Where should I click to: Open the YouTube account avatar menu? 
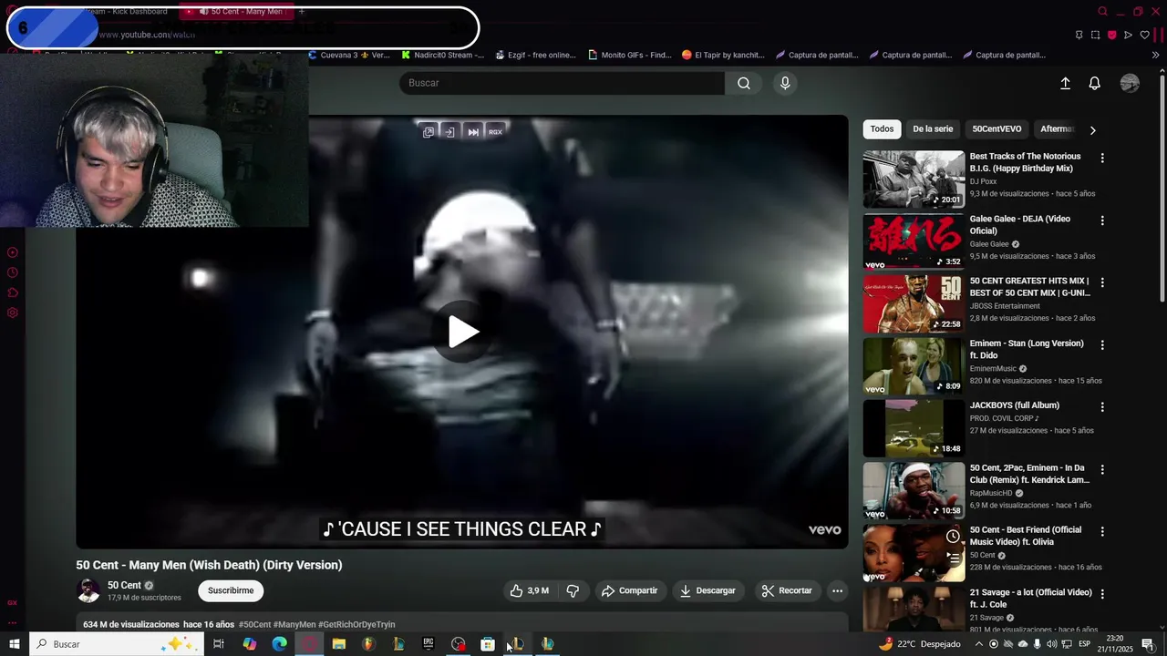coord(1130,83)
